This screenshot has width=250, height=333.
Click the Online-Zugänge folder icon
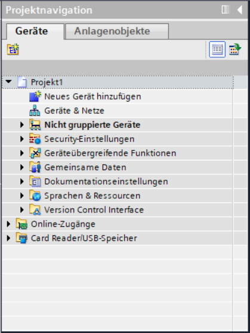pyautogui.click(x=21, y=224)
